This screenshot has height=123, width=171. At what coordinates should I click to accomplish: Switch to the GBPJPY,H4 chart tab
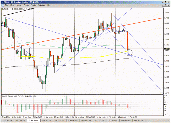tap(139, 120)
